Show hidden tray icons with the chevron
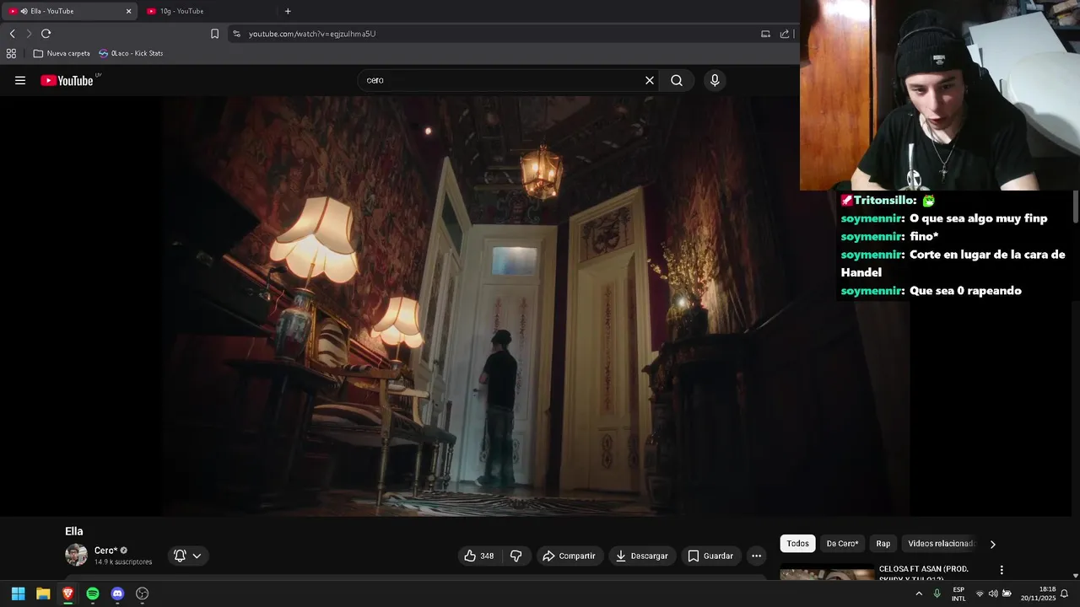1080x607 pixels. tap(919, 594)
